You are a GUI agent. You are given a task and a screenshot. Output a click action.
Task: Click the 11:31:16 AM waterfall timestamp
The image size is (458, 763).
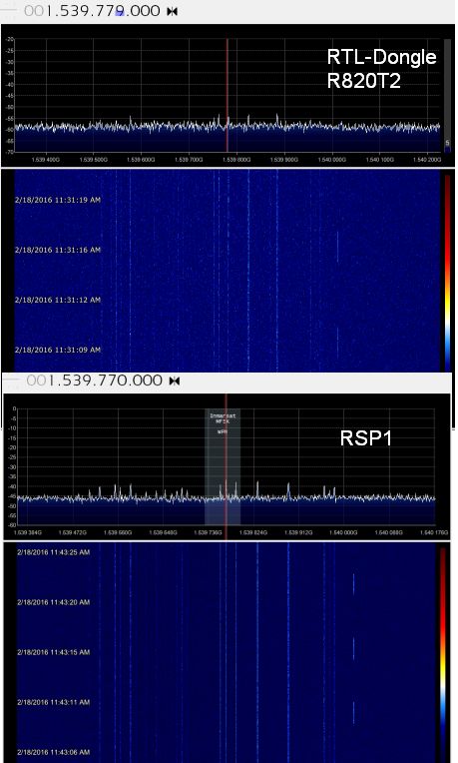pyautogui.click(x=58, y=250)
